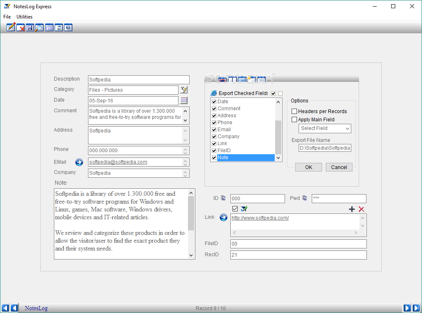Toggle the checkbox above the Link field

(x=235, y=209)
